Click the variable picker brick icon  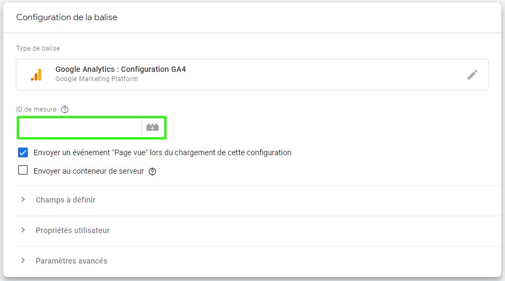tap(152, 127)
